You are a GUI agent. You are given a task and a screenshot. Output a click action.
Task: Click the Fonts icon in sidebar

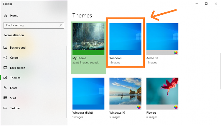coord(5,88)
